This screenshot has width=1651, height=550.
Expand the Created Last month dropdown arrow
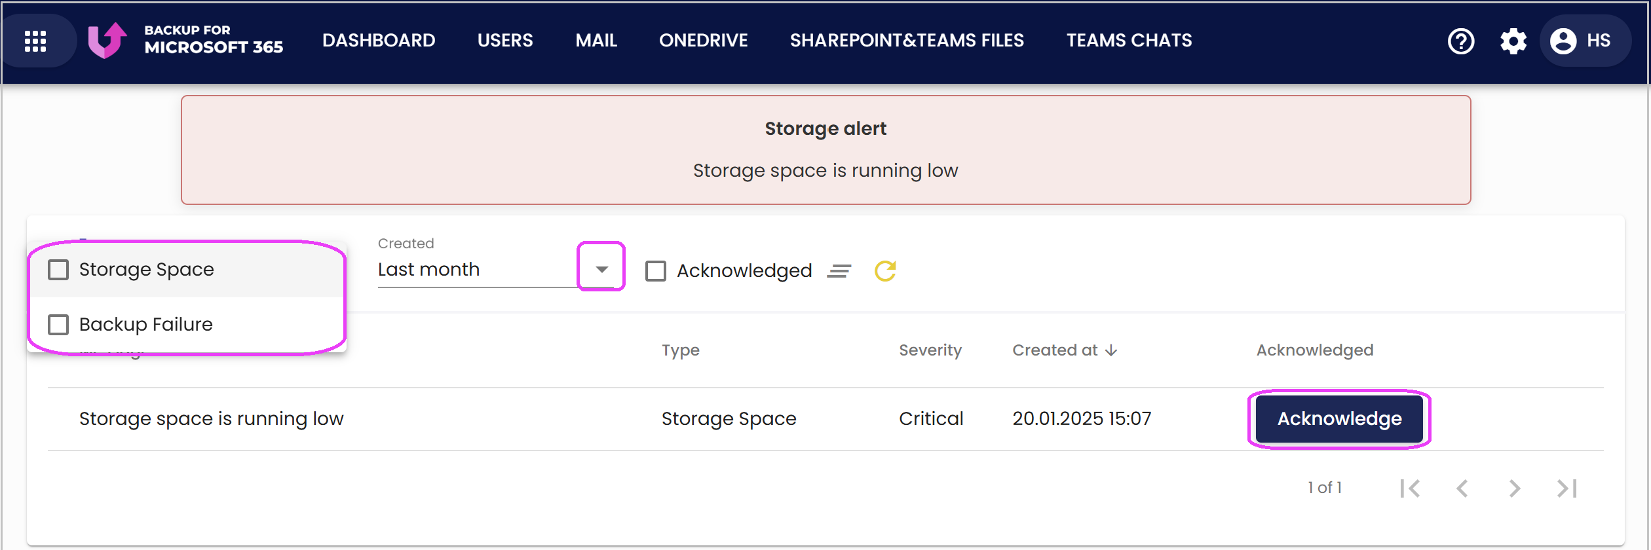tap(601, 269)
